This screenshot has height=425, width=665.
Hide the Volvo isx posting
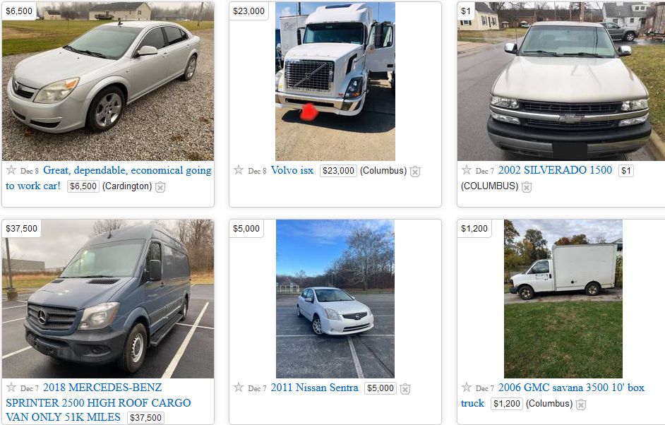(415, 172)
